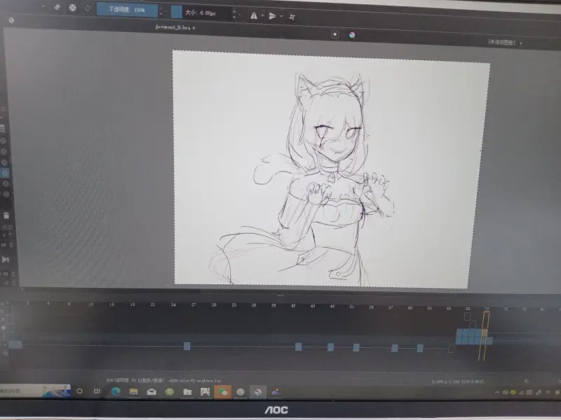
Task: Click the vertical mirror tool icon
Action: coord(273,16)
